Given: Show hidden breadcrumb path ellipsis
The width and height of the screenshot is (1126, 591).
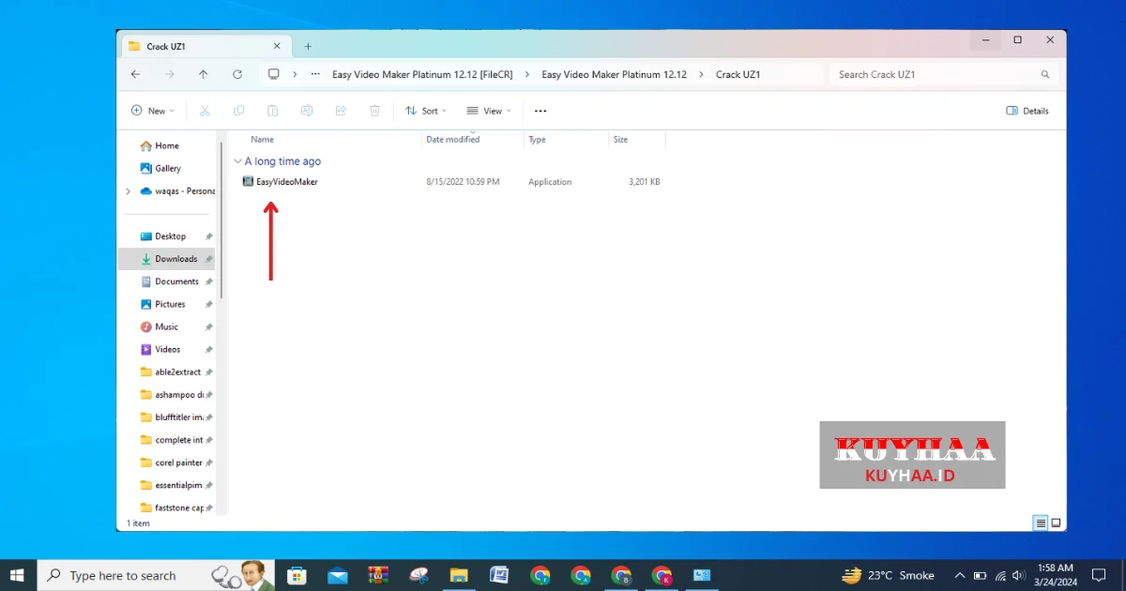Looking at the screenshot, I should (315, 74).
